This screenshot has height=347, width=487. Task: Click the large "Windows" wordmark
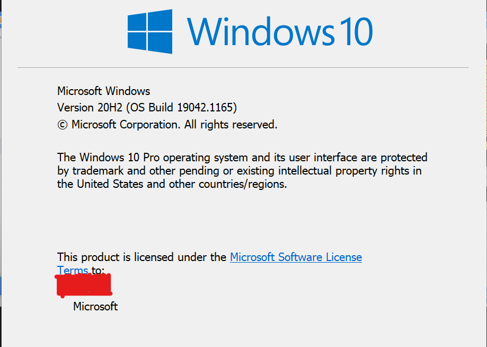261,31
